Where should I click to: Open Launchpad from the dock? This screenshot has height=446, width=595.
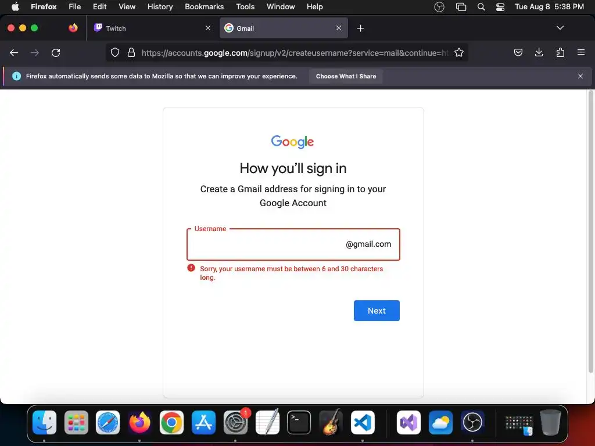click(76, 422)
